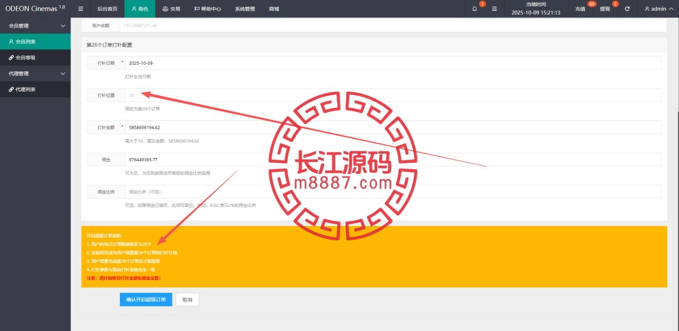The height and width of the screenshot is (331, 679).
Task: Click the link icon beside 代理列表
Action: click(11, 90)
